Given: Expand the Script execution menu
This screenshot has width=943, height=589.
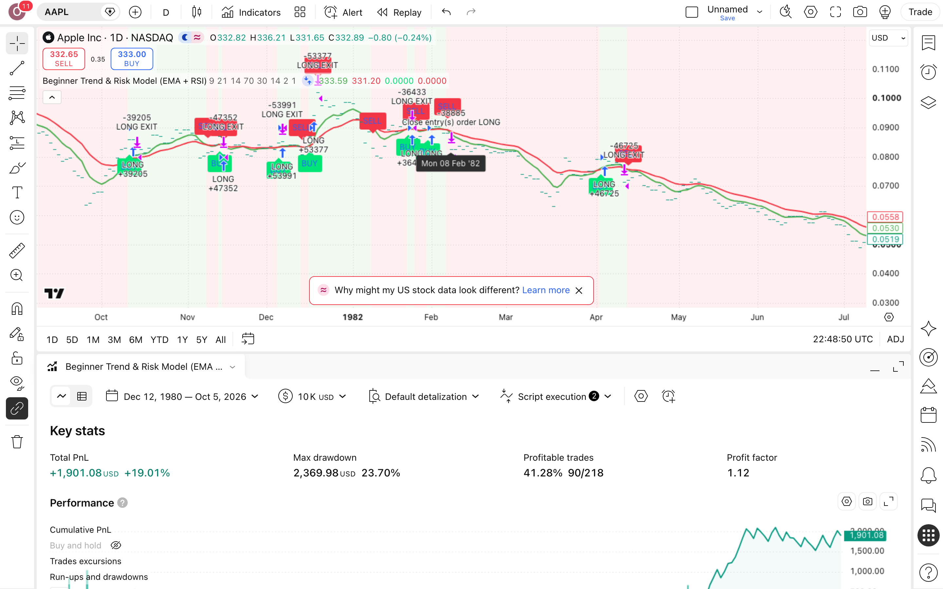Looking at the screenshot, I should pyautogui.click(x=556, y=397).
